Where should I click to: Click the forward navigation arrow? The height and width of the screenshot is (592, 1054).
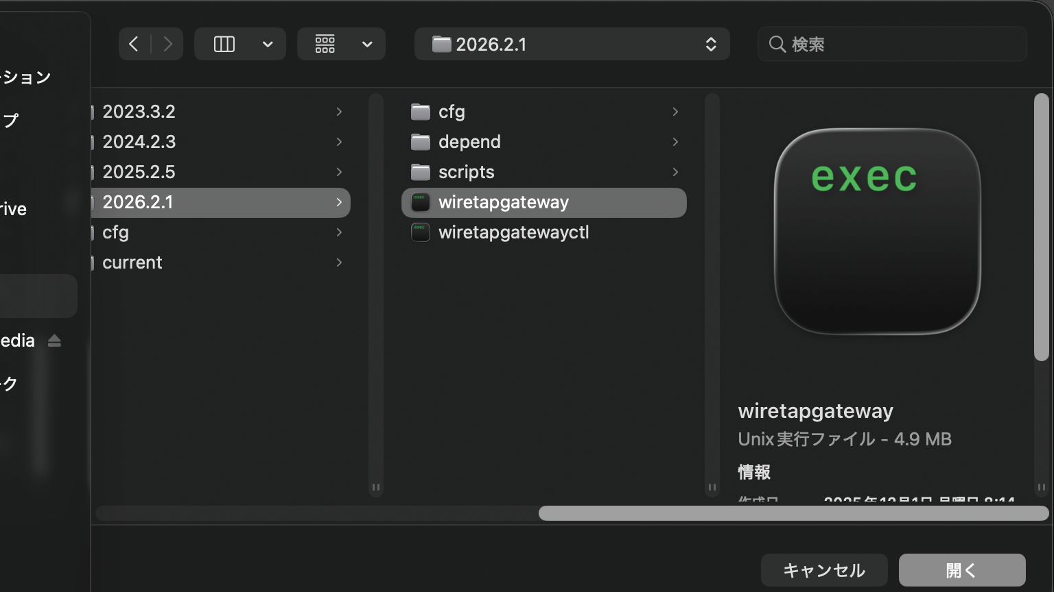(x=167, y=45)
